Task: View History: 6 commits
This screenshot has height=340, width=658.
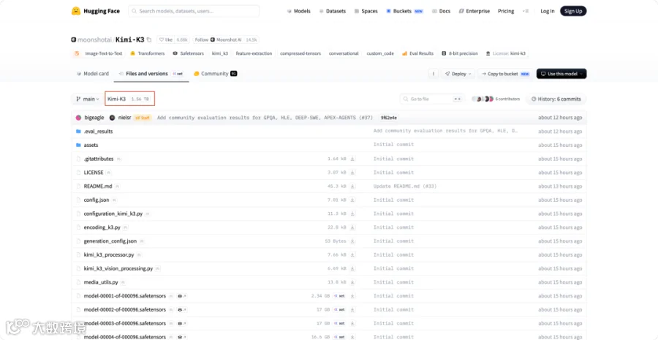Action: coord(556,99)
